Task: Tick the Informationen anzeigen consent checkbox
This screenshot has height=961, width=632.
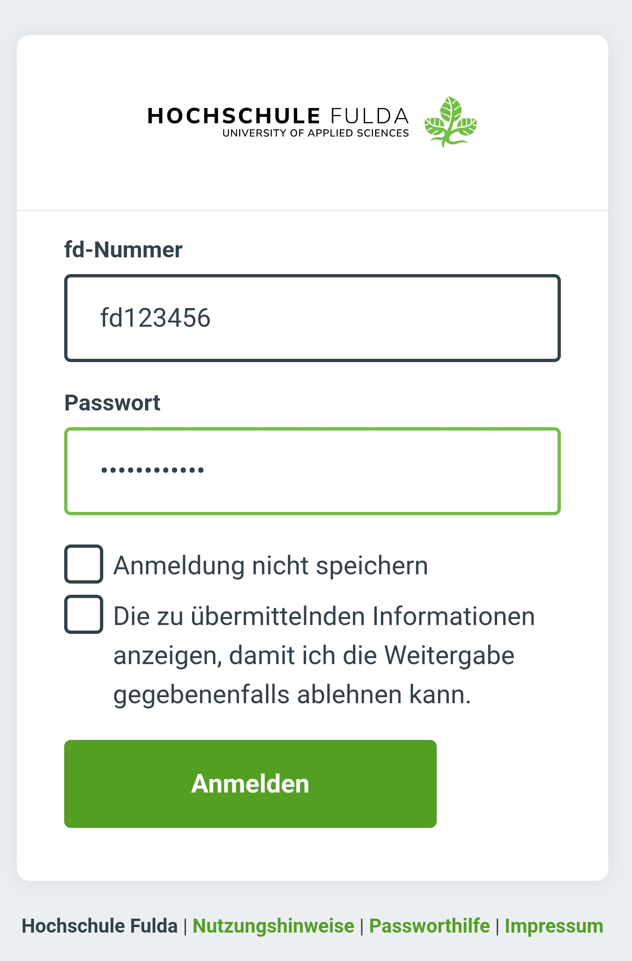Action: (x=84, y=614)
